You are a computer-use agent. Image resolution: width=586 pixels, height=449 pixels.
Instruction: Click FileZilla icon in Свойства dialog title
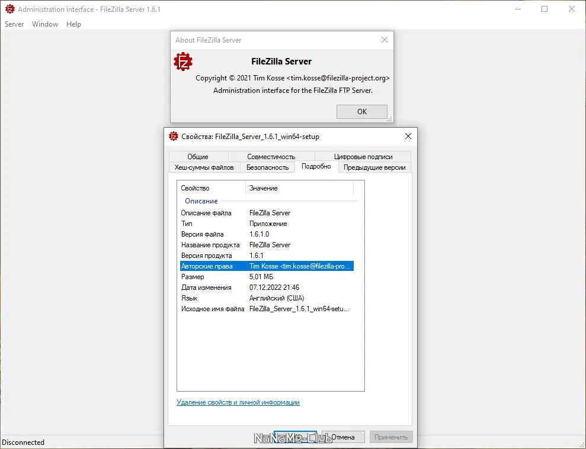pos(174,136)
